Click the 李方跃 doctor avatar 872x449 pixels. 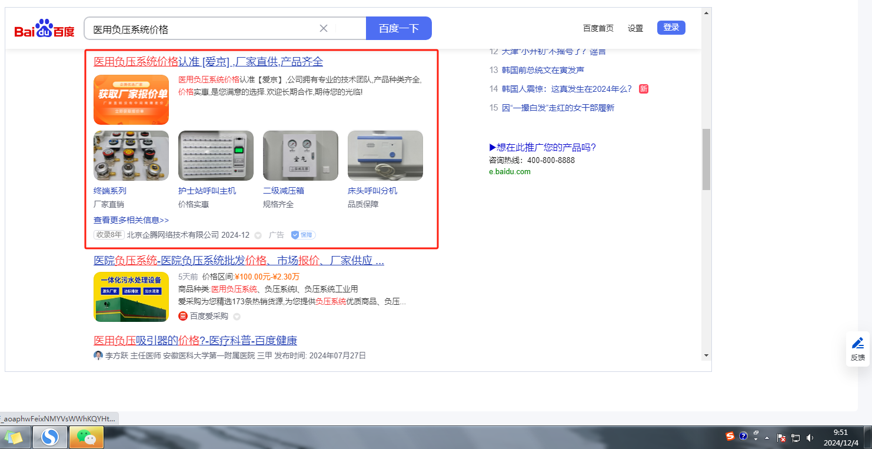point(98,355)
